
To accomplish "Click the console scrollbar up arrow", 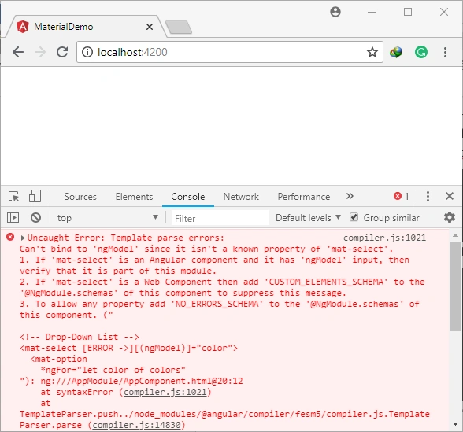I will [x=455, y=235].
